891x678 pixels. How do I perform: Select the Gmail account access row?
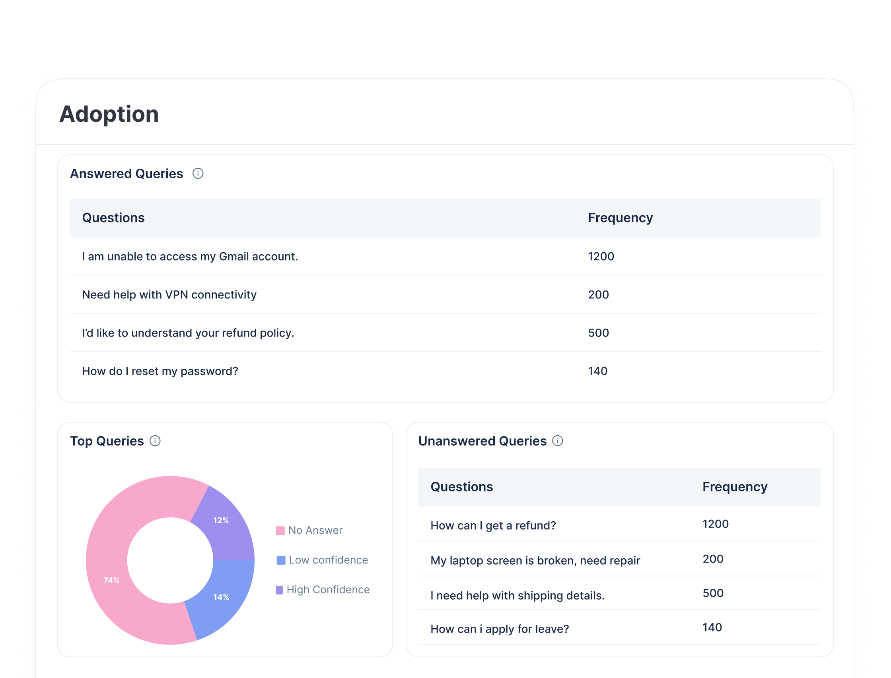pyautogui.click(x=190, y=257)
